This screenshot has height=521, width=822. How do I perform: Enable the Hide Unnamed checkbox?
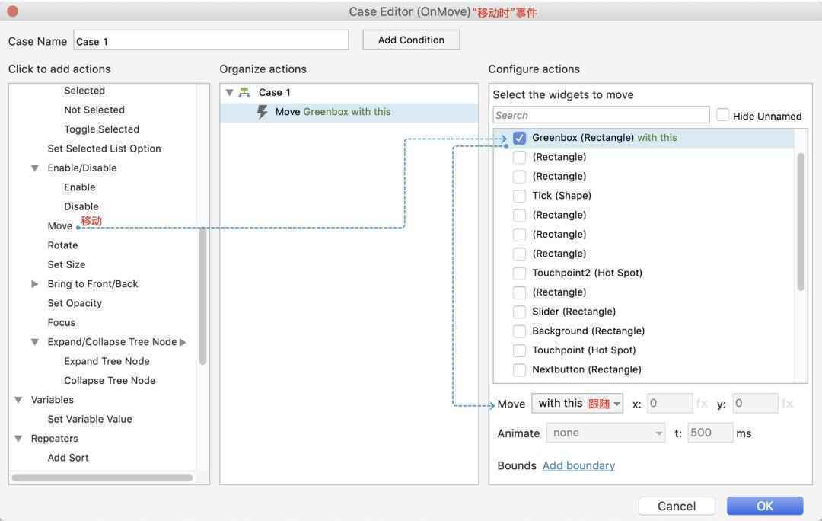722,115
